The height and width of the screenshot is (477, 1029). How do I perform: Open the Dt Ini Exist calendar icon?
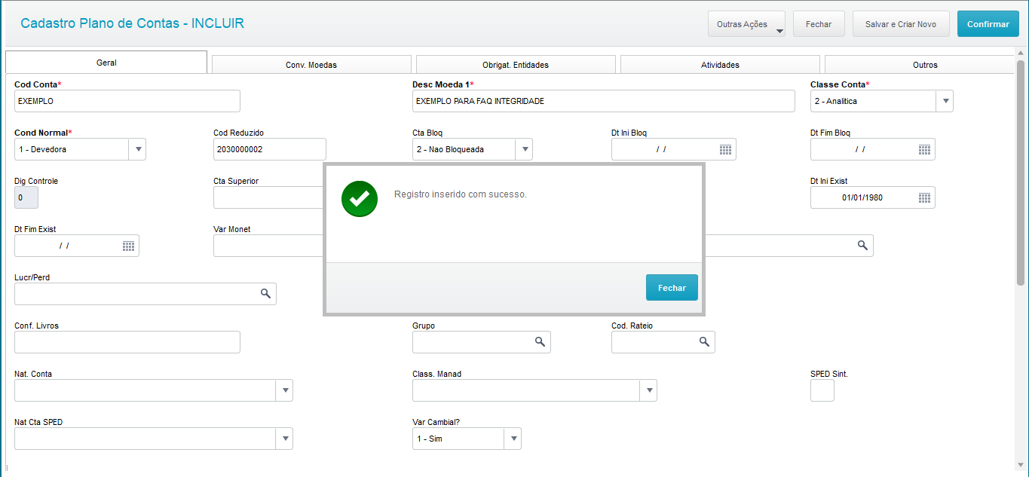924,197
